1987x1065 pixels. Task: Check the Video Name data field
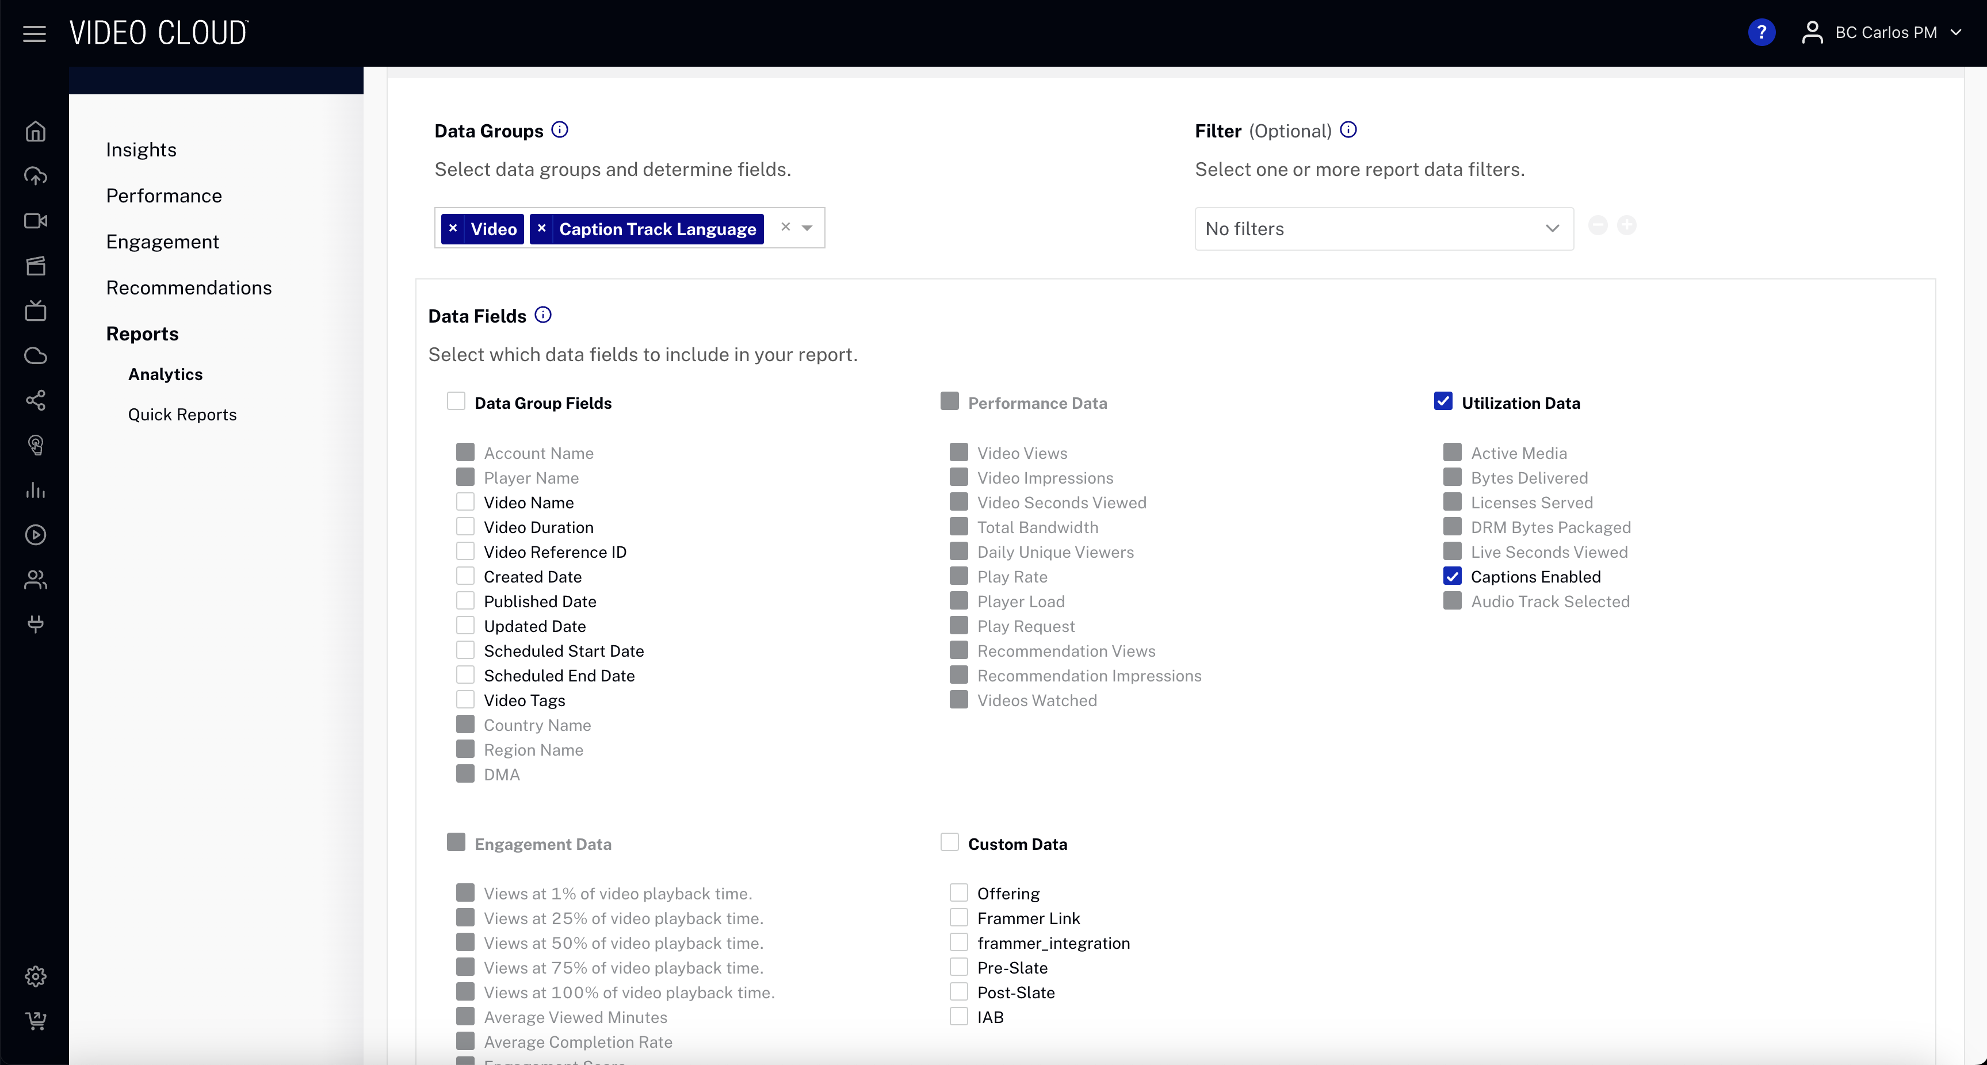[466, 501]
